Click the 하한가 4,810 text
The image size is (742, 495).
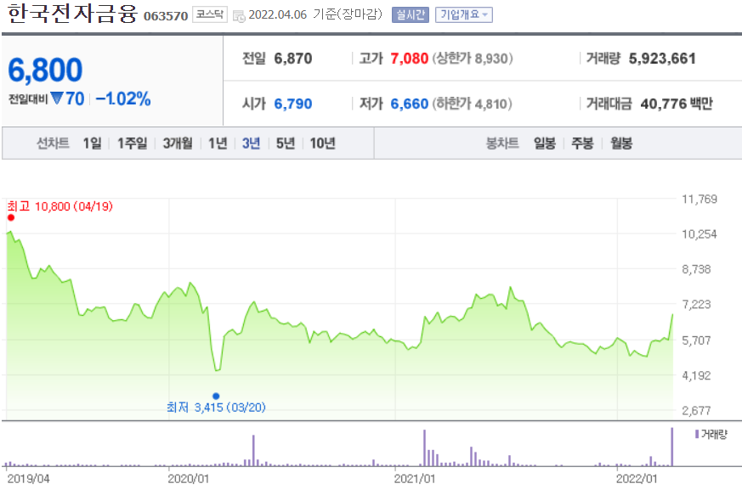pyautogui.click(x=472, y=104)
